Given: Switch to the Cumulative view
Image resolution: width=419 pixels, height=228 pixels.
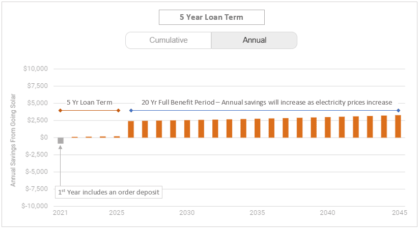Looking at the screenshot, I should click(x=169, y=40).
